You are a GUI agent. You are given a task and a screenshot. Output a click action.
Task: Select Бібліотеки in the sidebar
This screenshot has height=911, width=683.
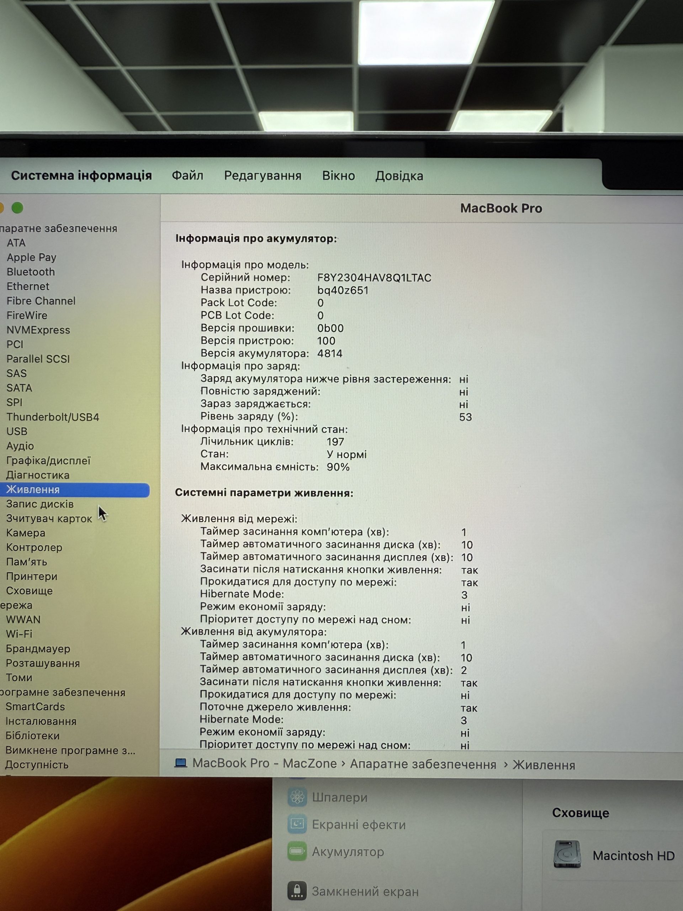click(x=32, y=736)
